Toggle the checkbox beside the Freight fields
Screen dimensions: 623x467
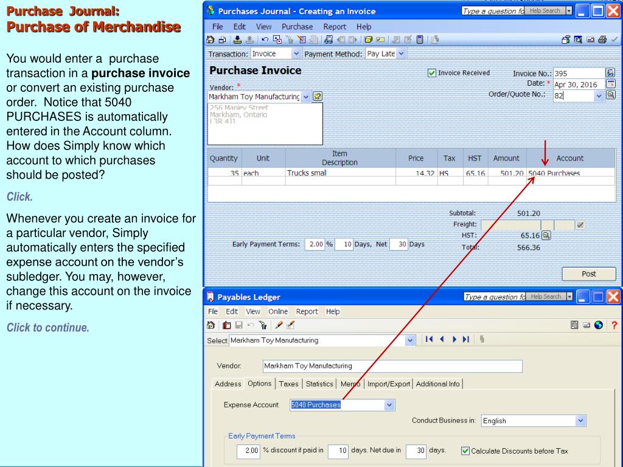tap(580, 225)
